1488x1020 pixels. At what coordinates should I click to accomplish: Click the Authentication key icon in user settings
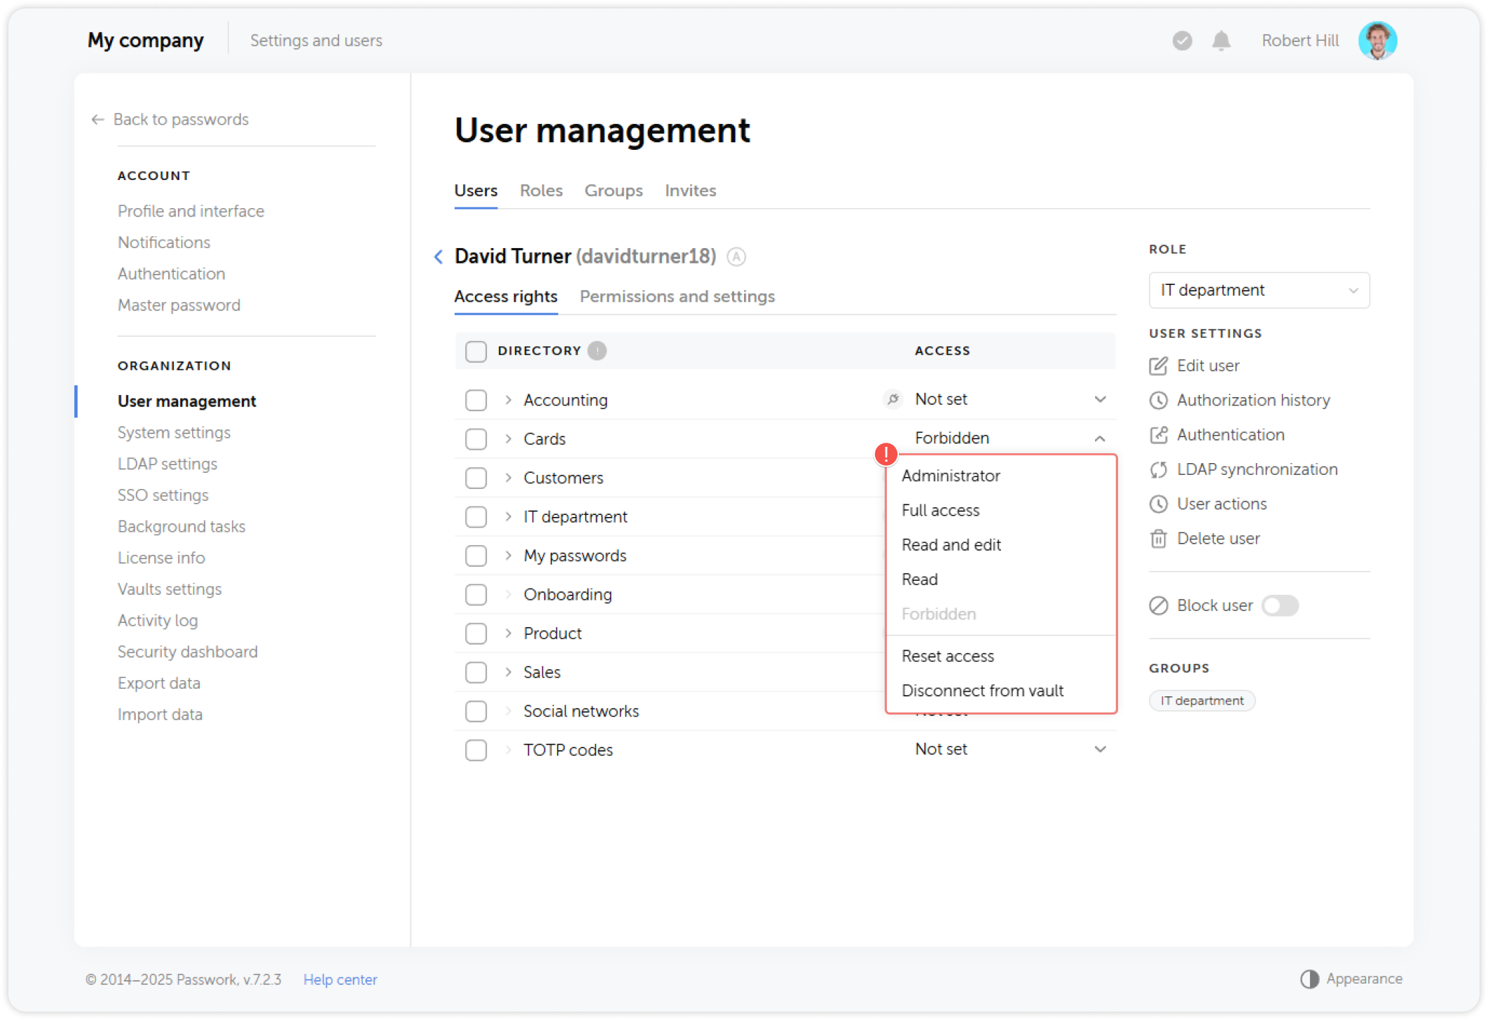tap(1159, 434)
